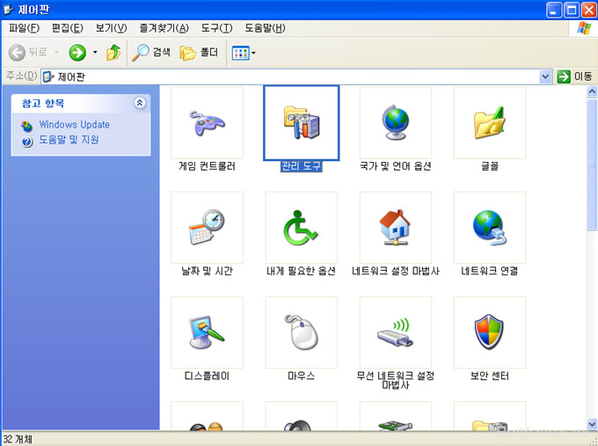Click the Windows Update link

click(75, 125)
